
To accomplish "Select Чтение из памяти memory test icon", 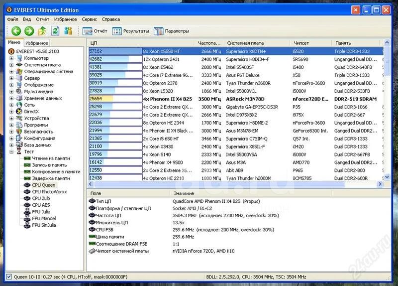I will pyautogui.click(x=27, y=158).
